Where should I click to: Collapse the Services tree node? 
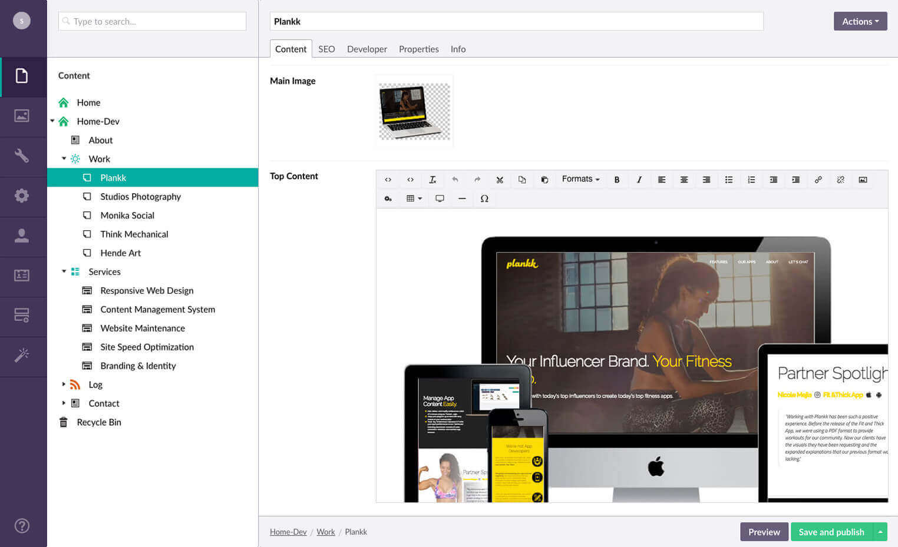tap(64, 271)
